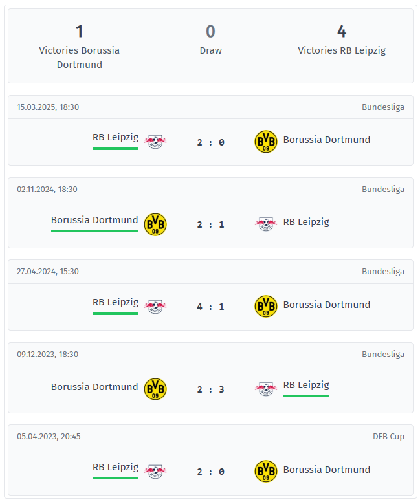420x502 pixels.
Task: Click RB Leipzig logo in 05.04.2023 match
Action: click(155, 471)
